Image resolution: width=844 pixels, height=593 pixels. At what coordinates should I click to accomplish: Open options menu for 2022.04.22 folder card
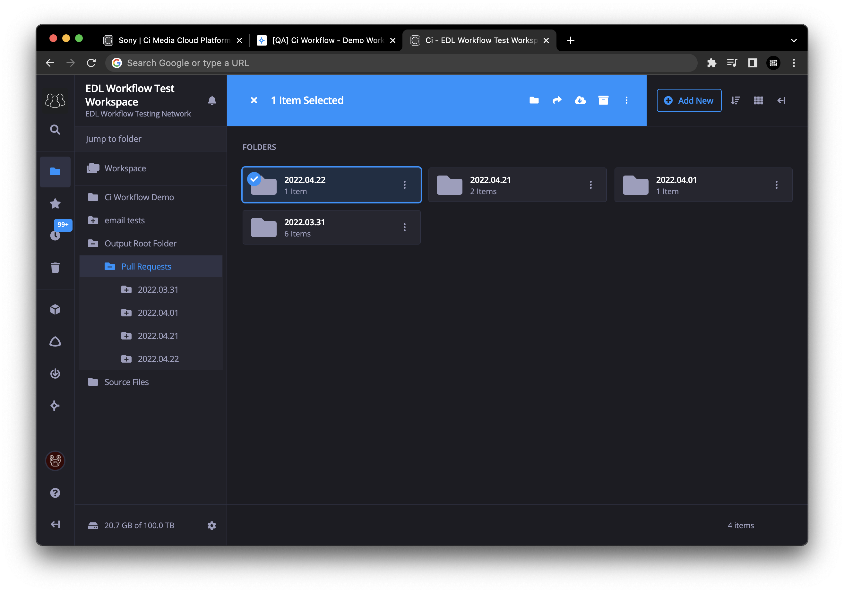pos(404,185)
